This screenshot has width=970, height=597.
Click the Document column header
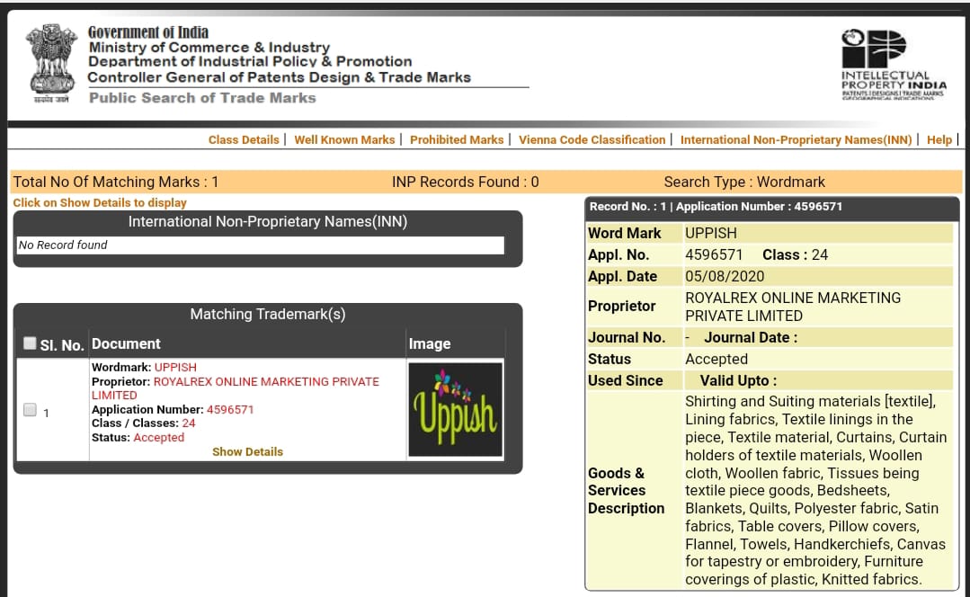126,344
